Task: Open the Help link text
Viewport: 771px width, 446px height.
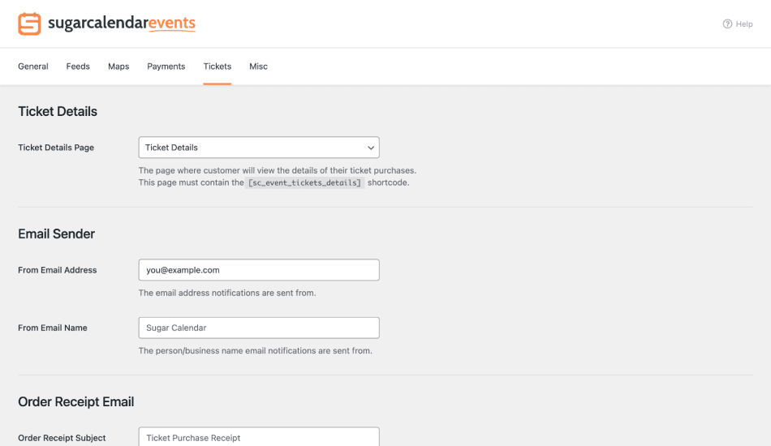Action: pos(744,24)
